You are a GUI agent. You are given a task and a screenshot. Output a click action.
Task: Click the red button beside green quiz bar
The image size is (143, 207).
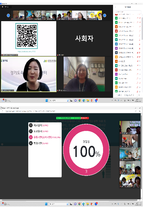pos(85,118)
